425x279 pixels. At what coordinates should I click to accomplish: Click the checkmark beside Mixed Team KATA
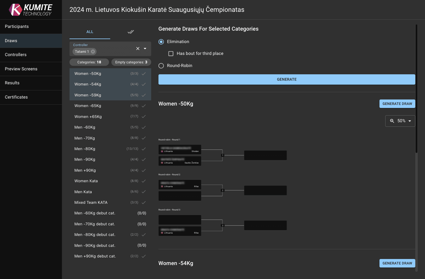(x=144, y=203)
